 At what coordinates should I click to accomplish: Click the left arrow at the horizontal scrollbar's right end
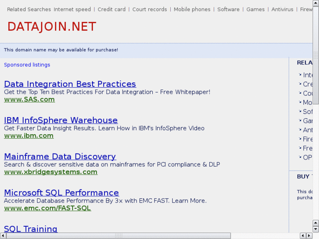pyautogui.click(x=303, y=236)
